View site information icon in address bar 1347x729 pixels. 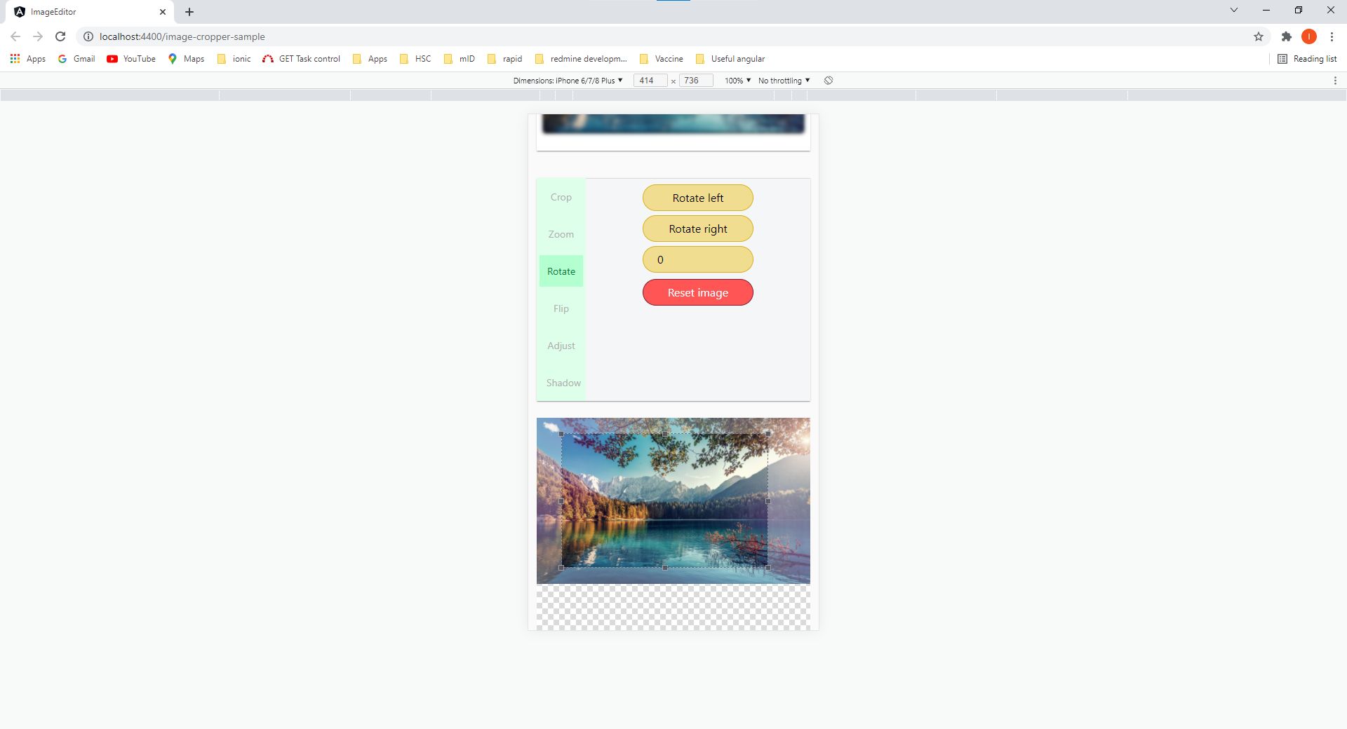(88, 36)
